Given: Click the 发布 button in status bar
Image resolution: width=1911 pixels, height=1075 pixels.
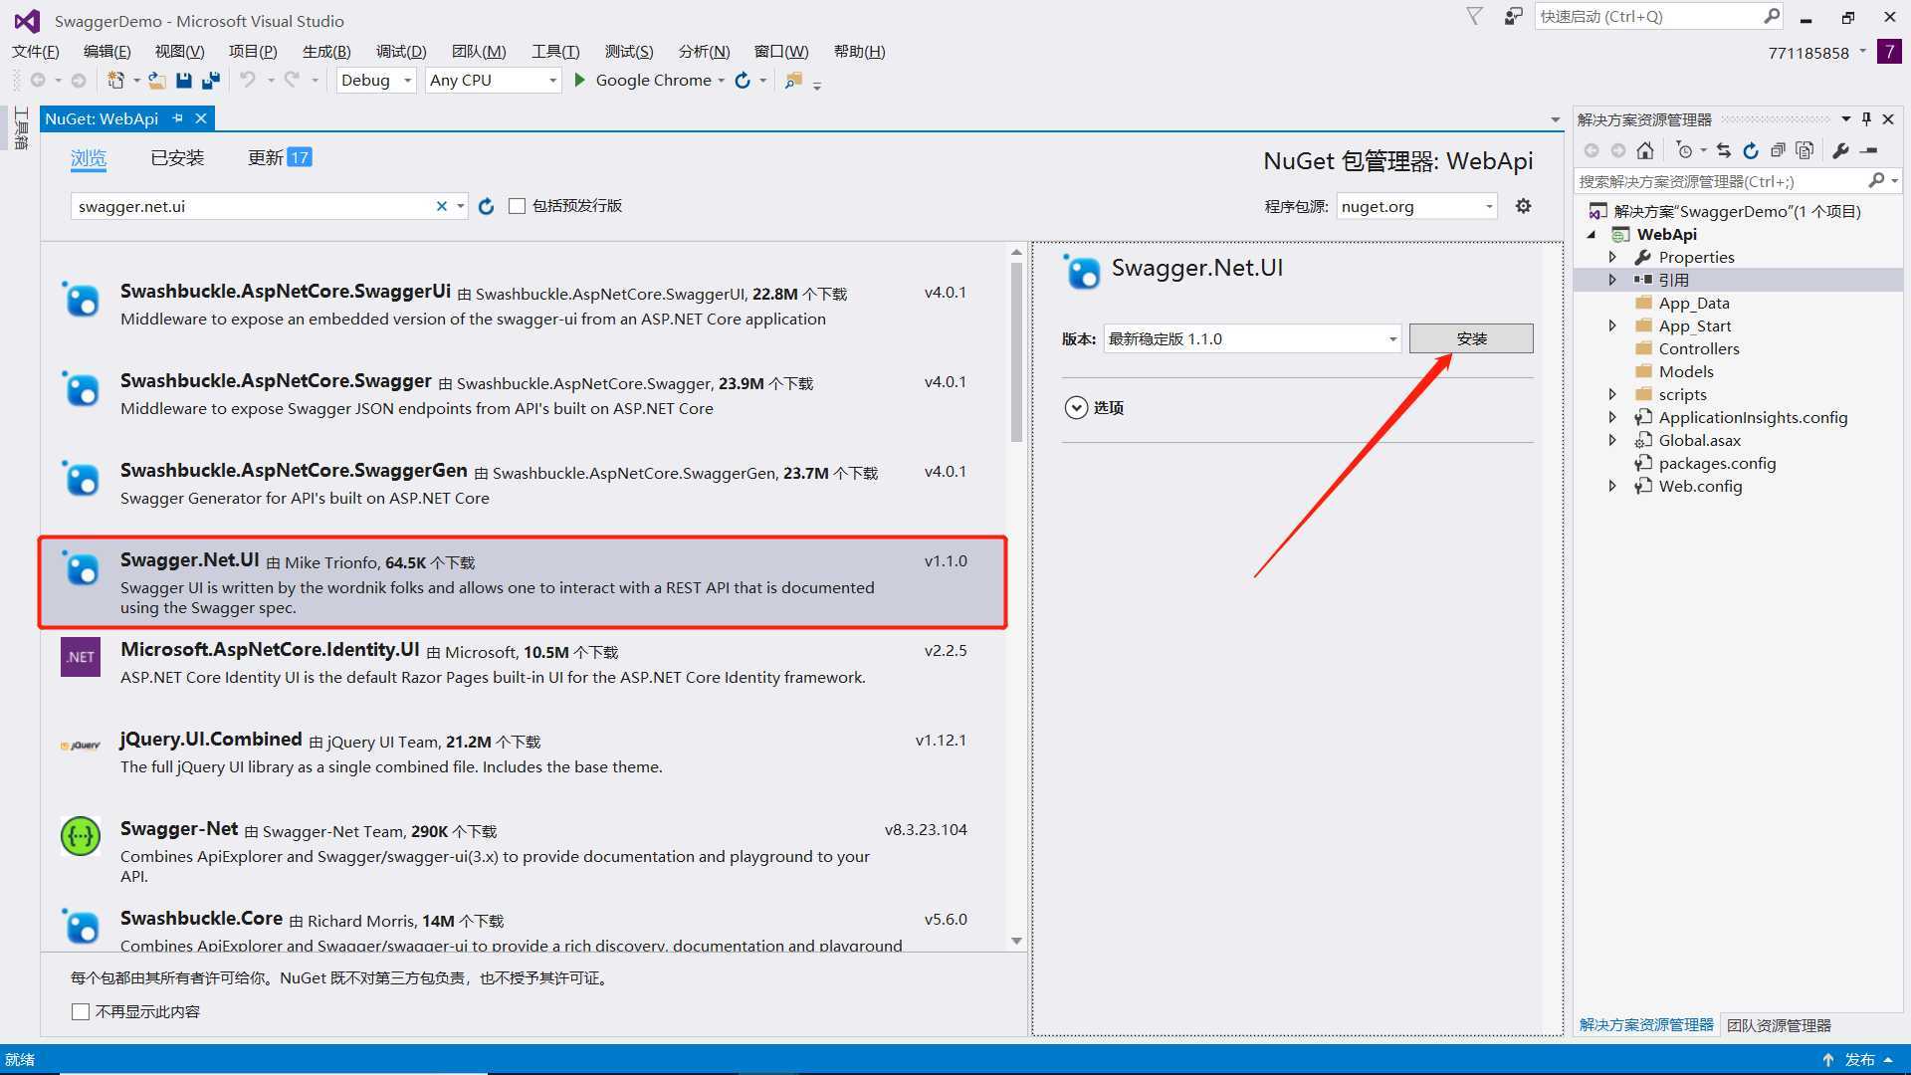Looking at the screenshot, I should point(1858,1060).
